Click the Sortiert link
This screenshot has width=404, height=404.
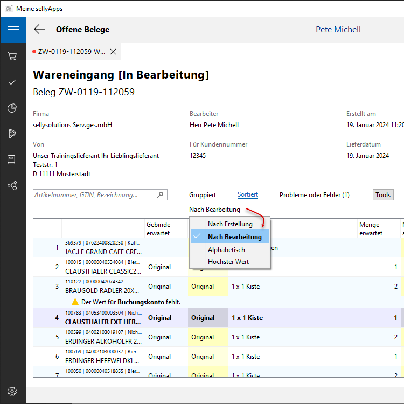[x=248, y=195]
